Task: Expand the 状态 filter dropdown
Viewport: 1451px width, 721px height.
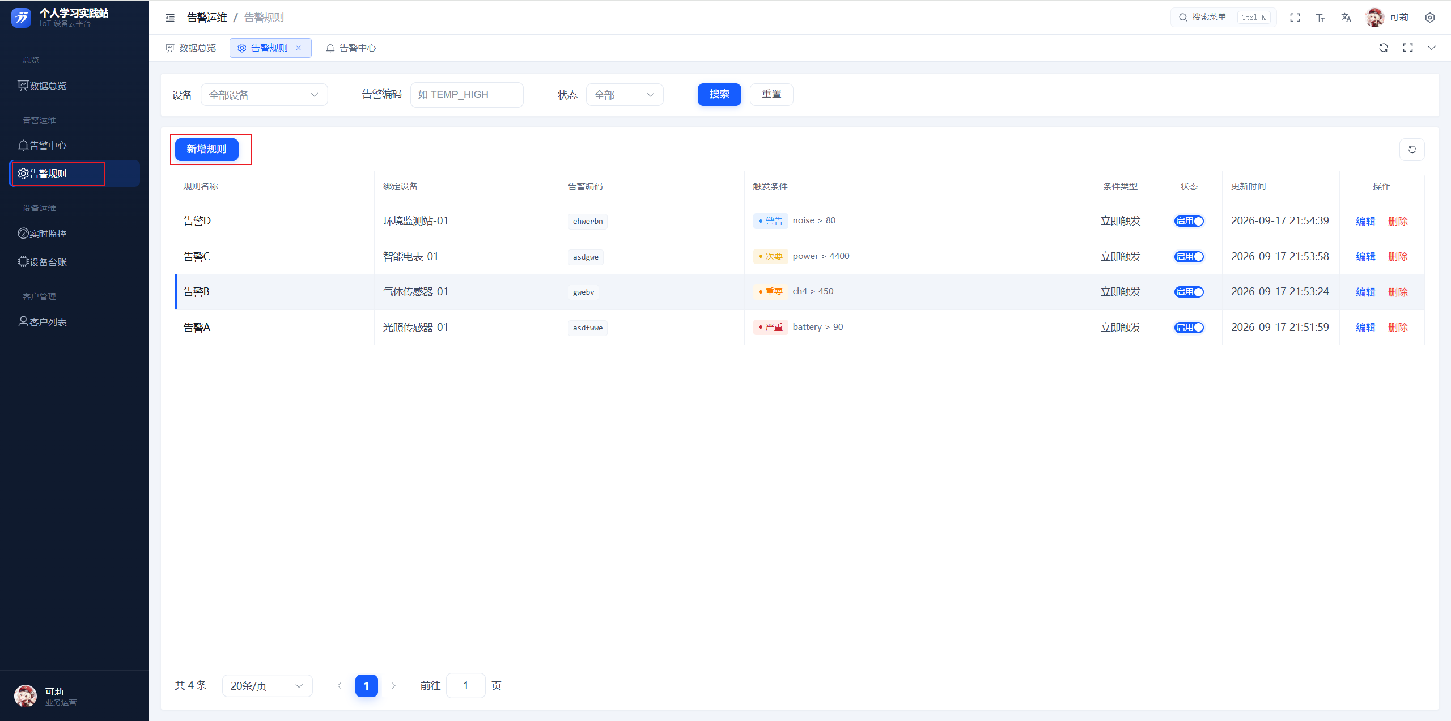Action: [625, 95]
